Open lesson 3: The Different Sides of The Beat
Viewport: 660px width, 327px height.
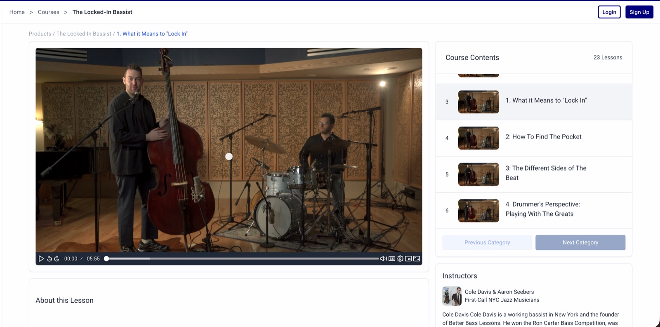(x=534, y=174)
